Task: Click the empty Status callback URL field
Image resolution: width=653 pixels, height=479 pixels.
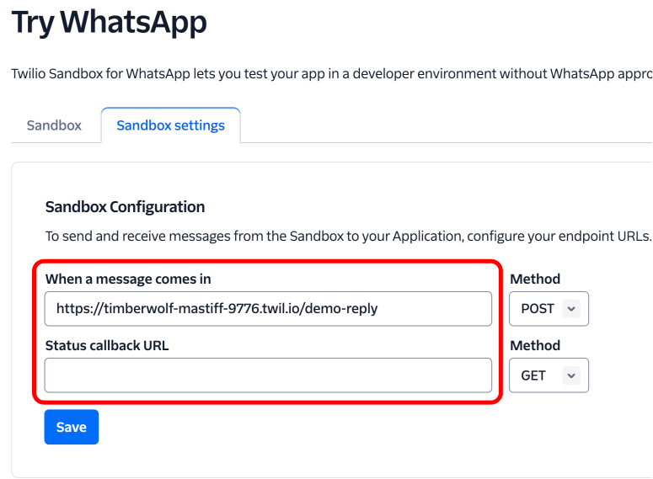Action: click(268, 375)
